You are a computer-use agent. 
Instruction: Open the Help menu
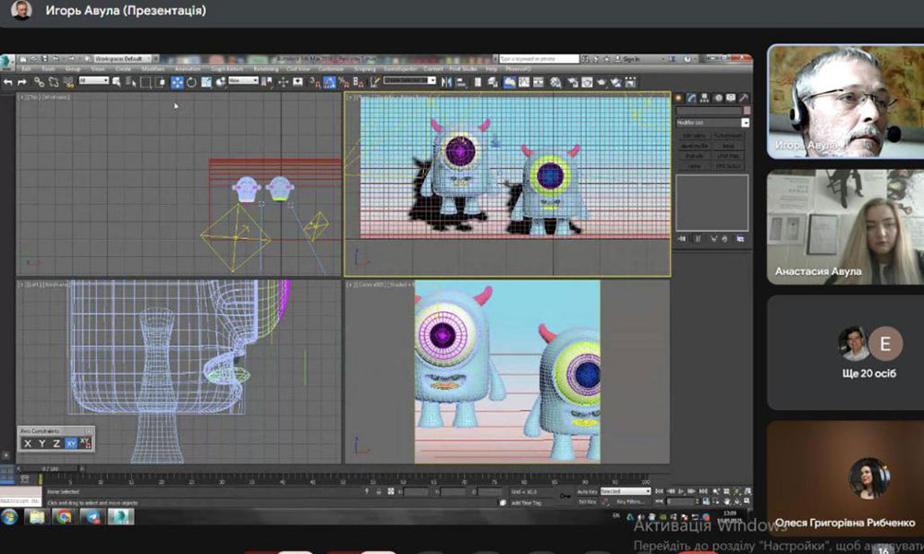(491, 69)
